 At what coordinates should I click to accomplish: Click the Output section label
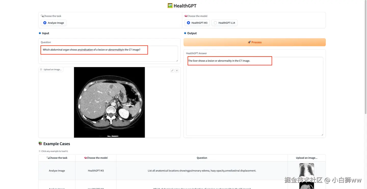tap(190, 33)
